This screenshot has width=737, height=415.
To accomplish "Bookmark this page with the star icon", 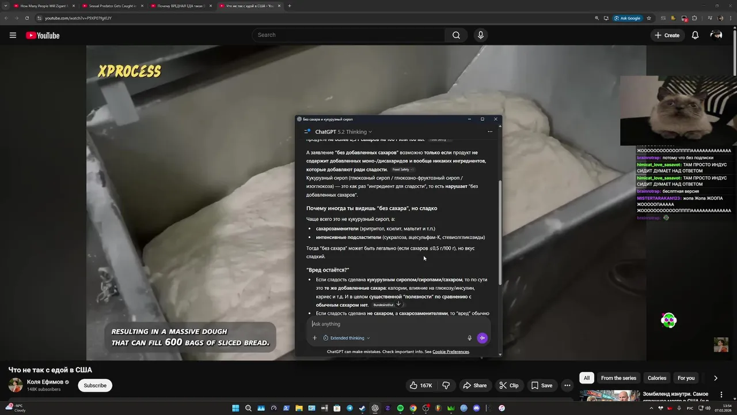I will [649, 18].
